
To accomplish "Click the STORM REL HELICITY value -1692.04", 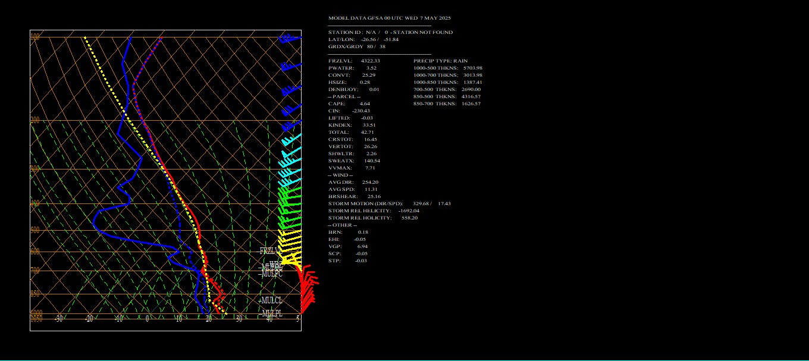I will tap(408, 211).
